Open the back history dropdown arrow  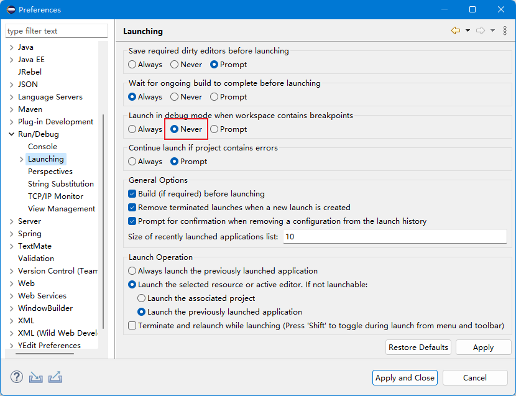pyautogui.click(x=468, y=31)
